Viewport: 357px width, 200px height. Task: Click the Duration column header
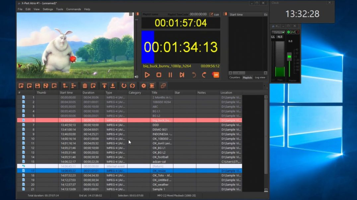click(x=93, y=92)
